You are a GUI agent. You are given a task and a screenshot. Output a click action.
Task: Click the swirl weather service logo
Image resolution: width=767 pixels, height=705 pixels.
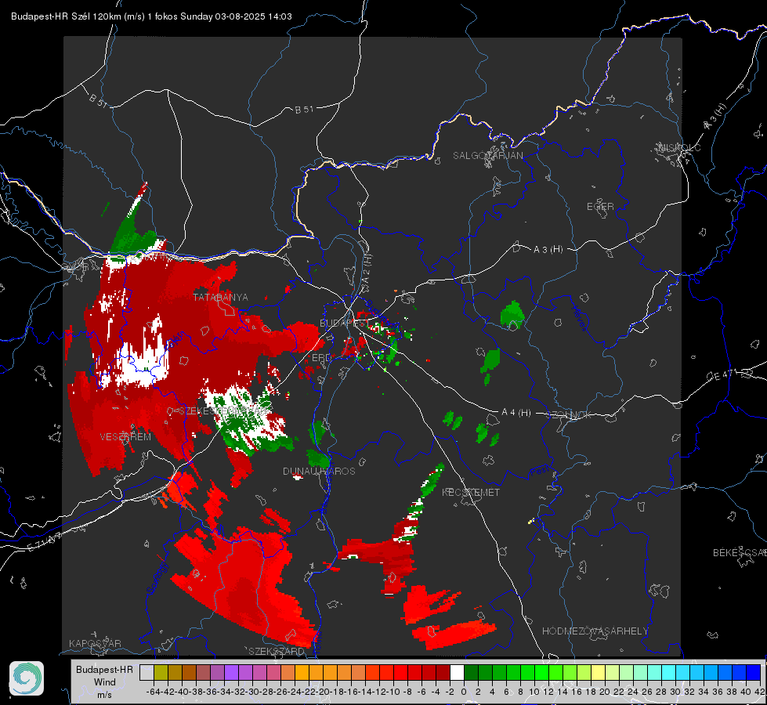27,678
